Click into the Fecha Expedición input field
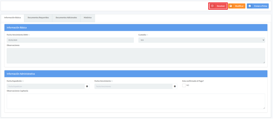Viewport: 274px width, 120px height. tap(46, 86)
